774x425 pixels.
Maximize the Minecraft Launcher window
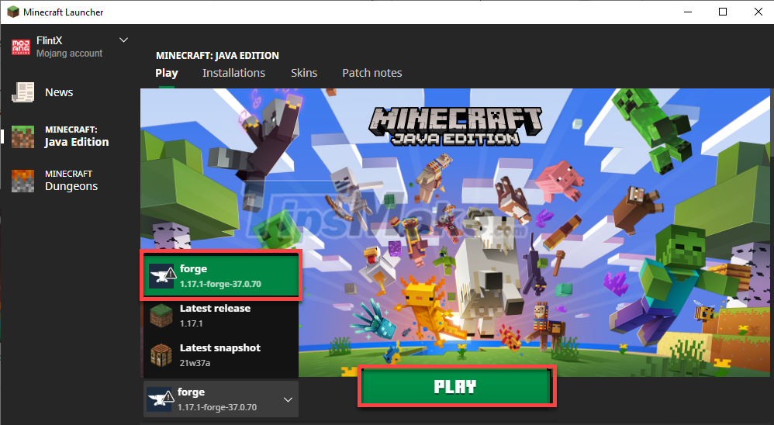[723, 12]
